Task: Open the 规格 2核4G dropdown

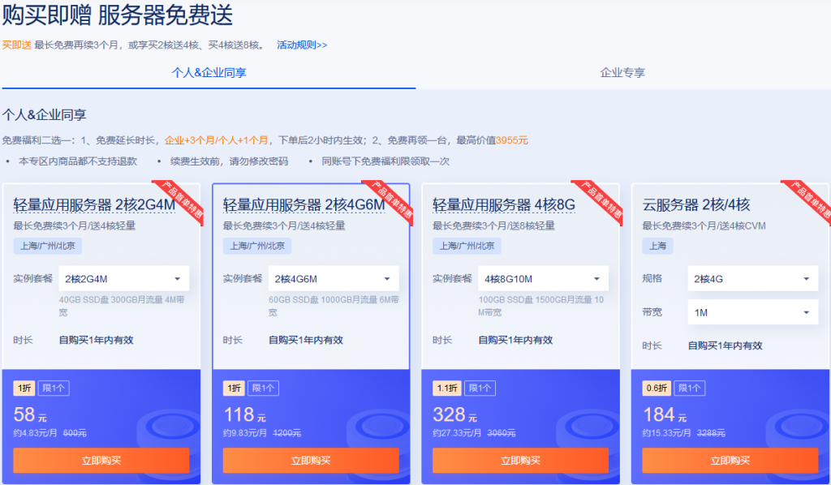Action: (752, 279)
